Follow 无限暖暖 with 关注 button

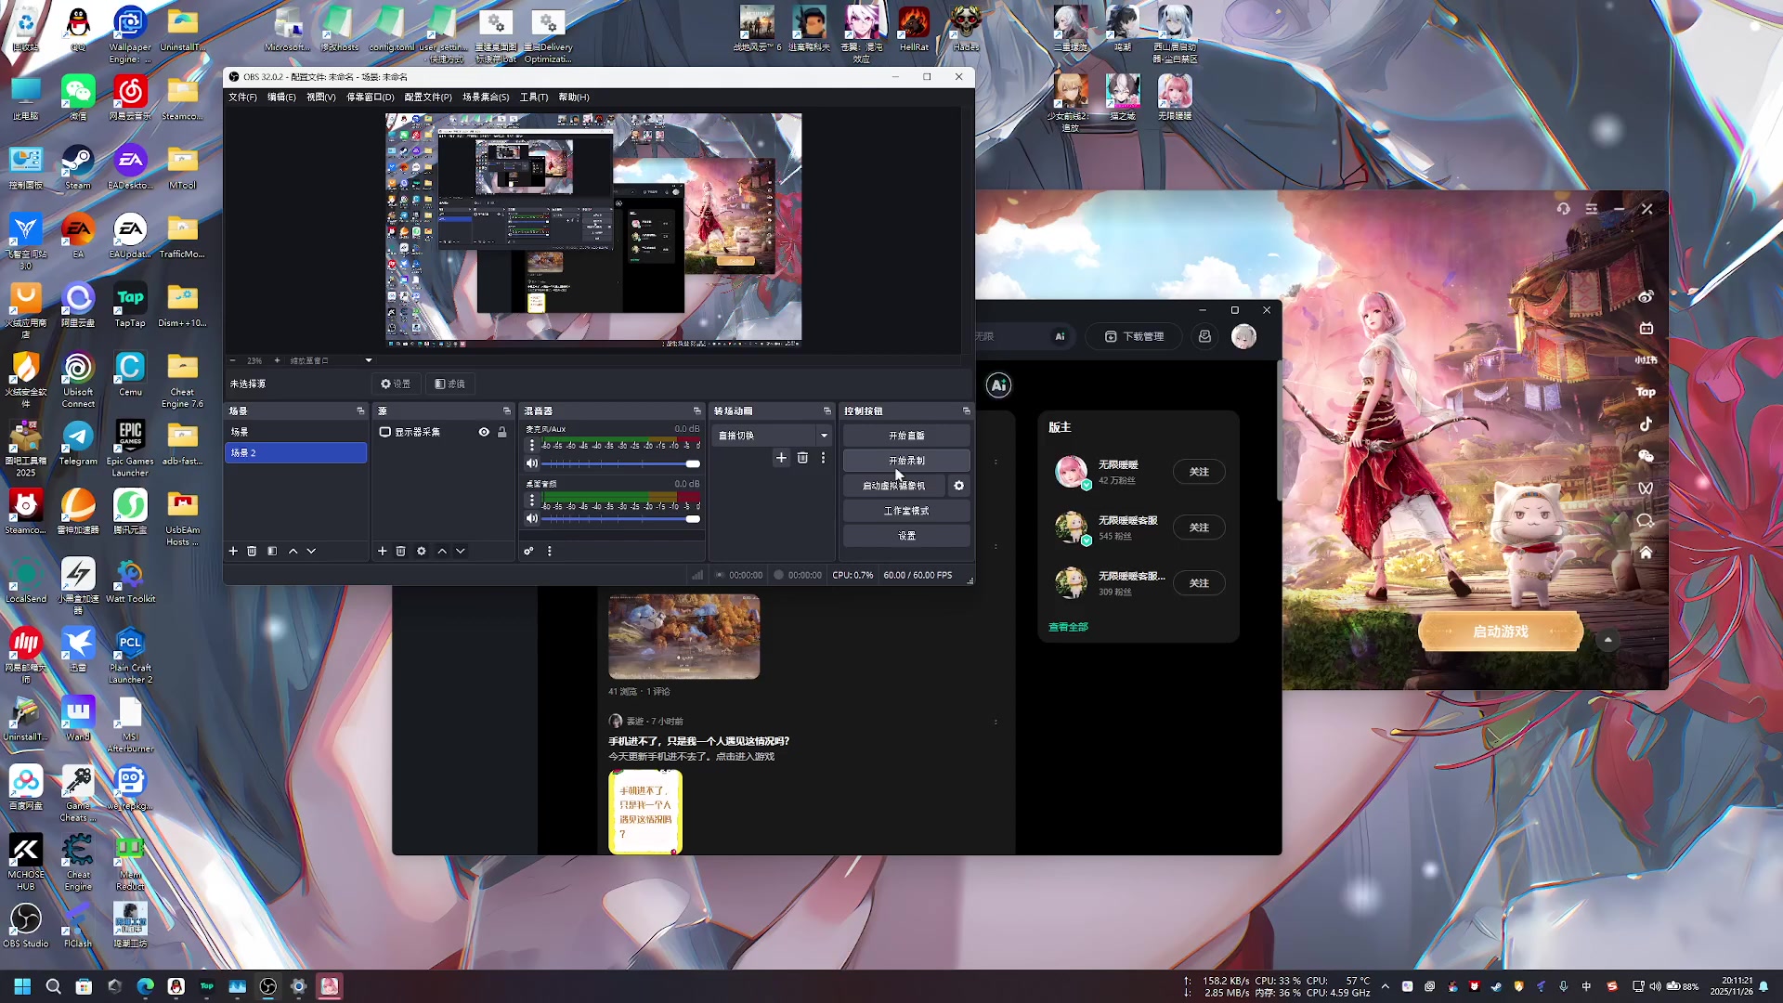click(x=1199, y=472)
